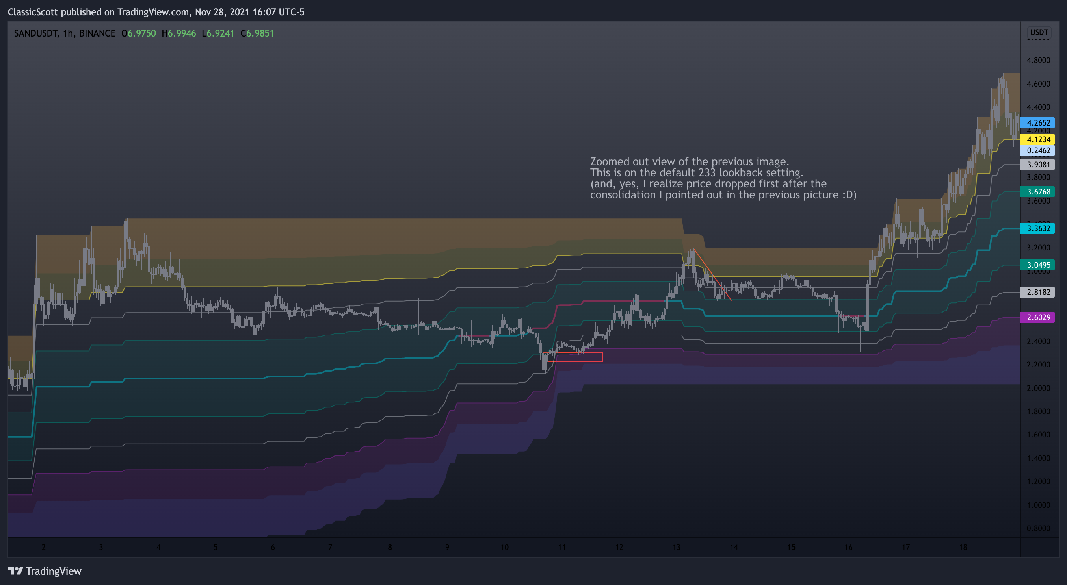Click date 7 on the time axis

coord(330,547)
